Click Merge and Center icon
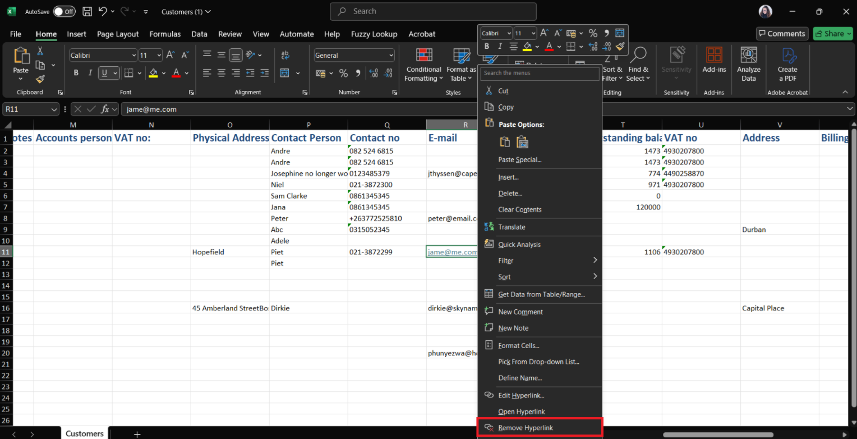Viewport: 857px width, 439px height. point(284,73)
